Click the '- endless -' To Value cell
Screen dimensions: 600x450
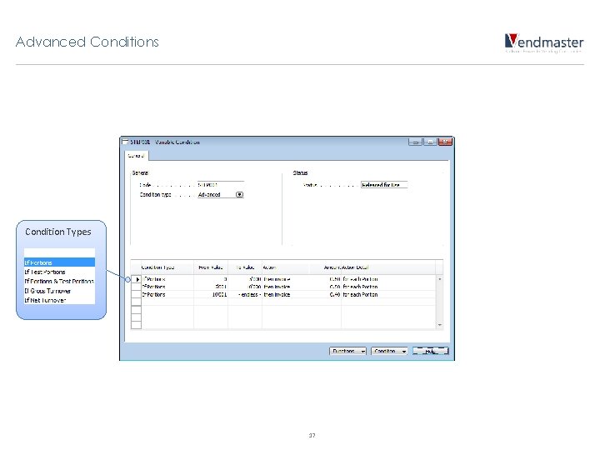[245, 295]
